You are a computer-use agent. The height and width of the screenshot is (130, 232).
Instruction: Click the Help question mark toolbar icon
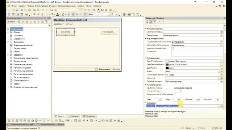pos(110,10)
